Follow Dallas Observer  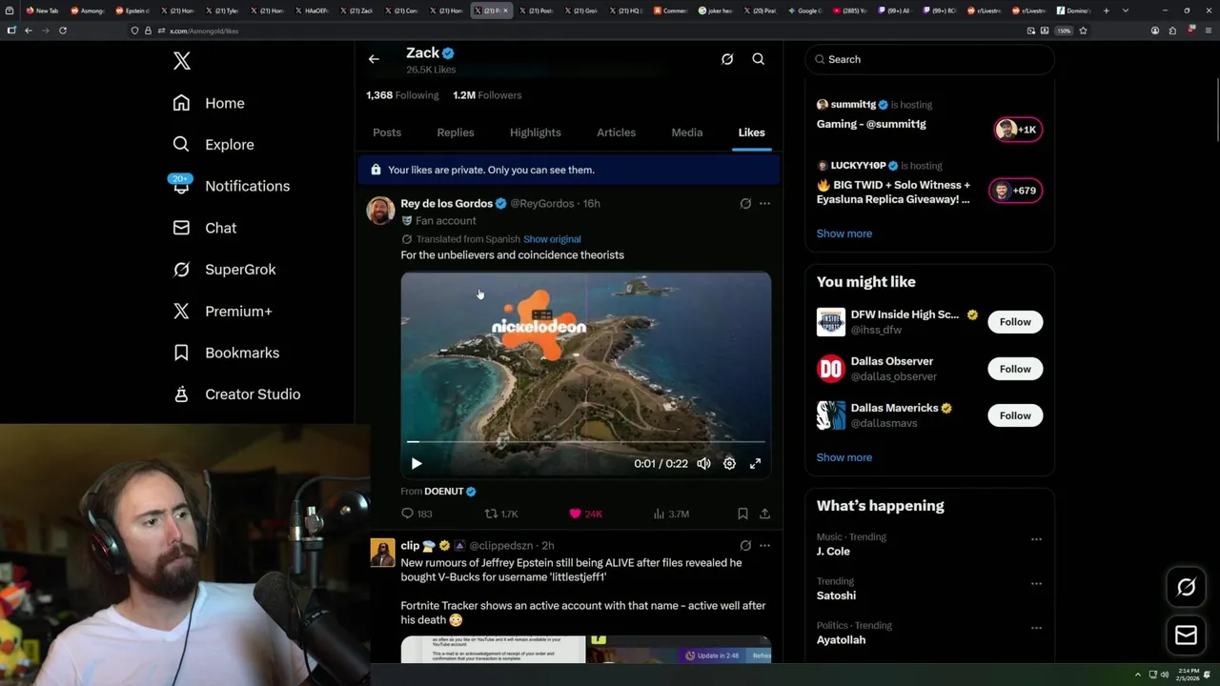1015,369
